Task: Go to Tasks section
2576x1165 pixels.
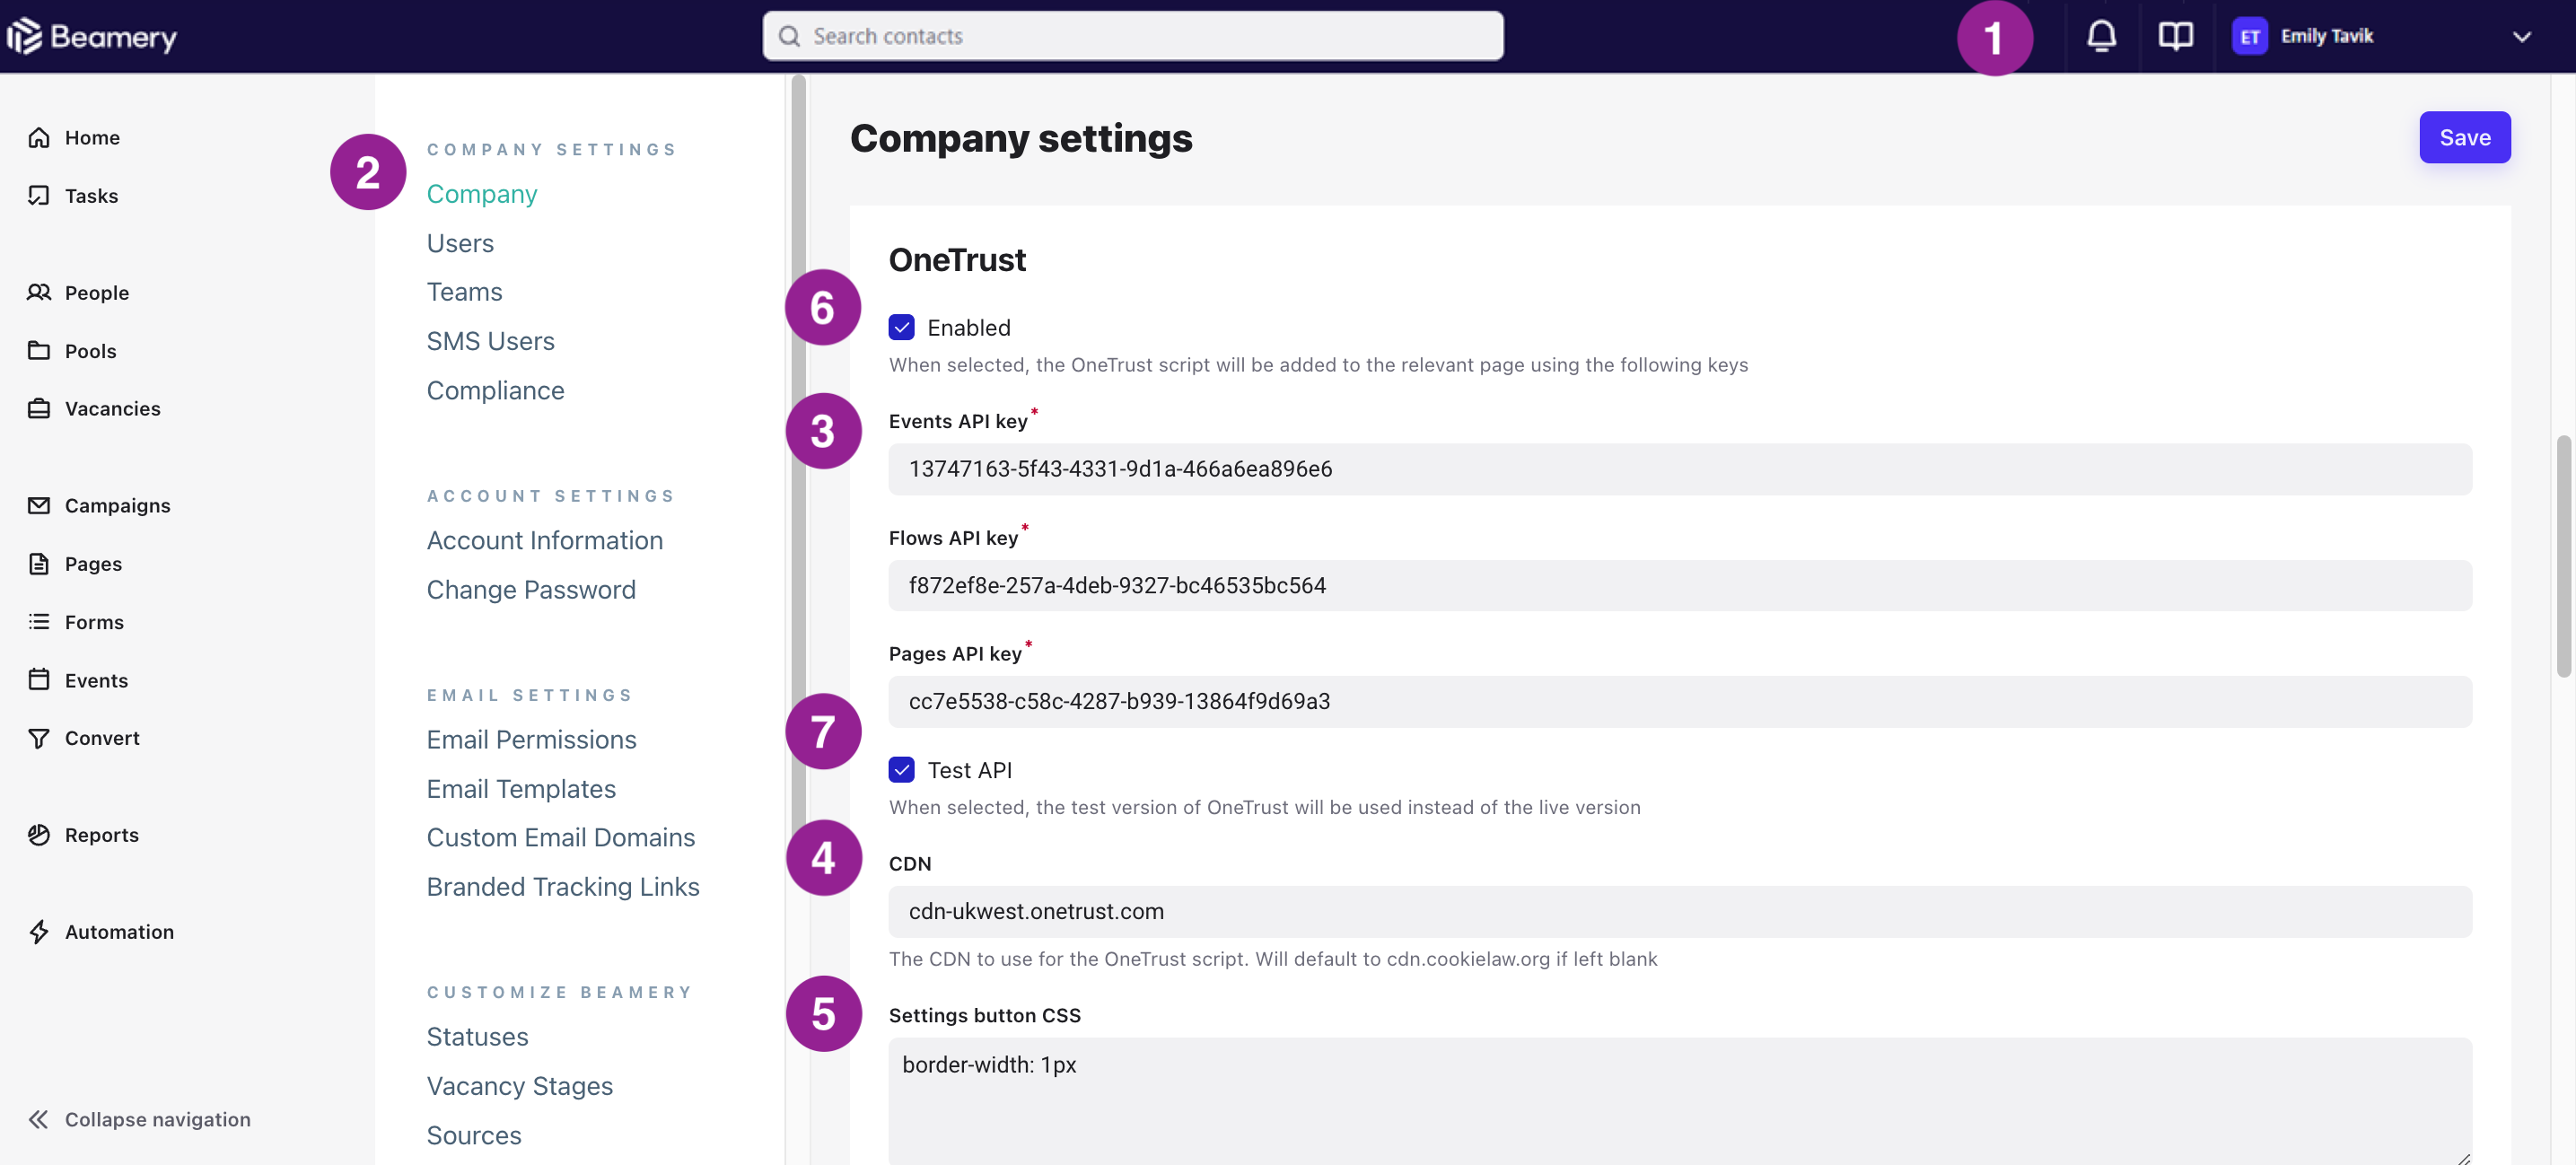Action: point(91,195)
